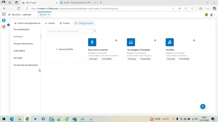Click 3 Serviços badge on Recursos humanos
The width and height of the screenshot is (218, 122).
tap(93, 59)
